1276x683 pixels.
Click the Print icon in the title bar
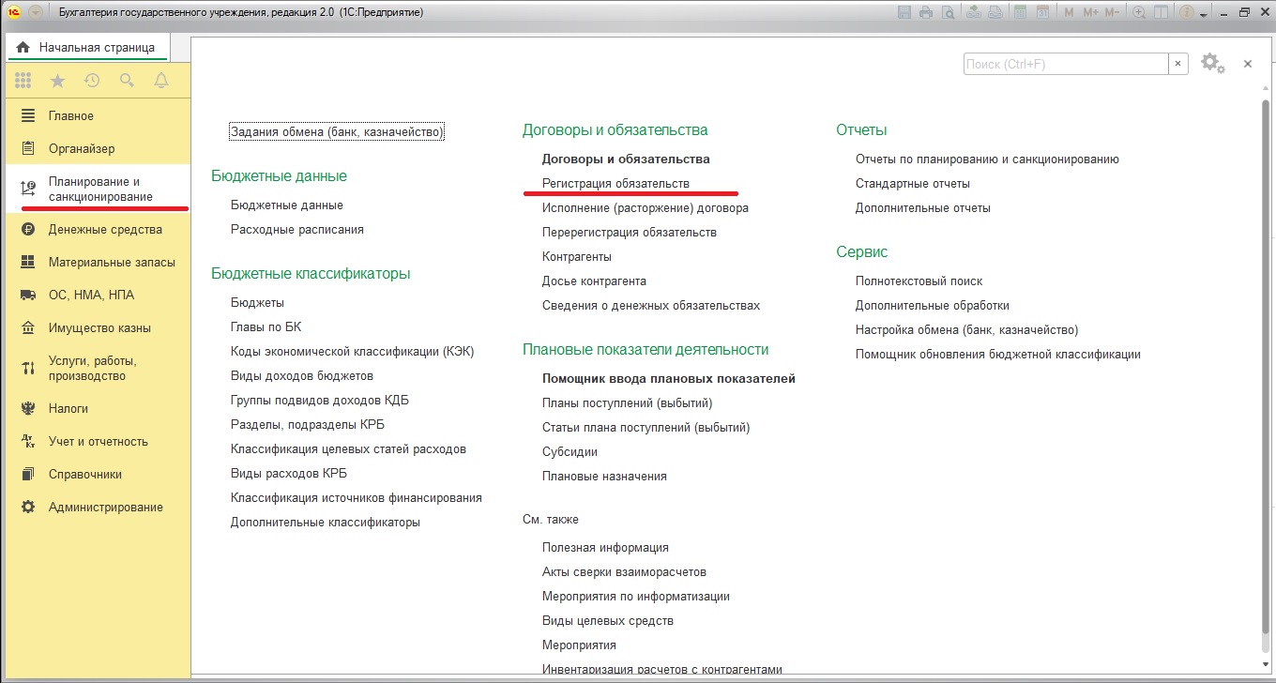(x=926, y=12)
